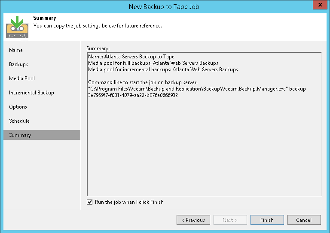Go to the Name wizard step
This screenshot has width=330, height=233.
(x=16, y=50)
